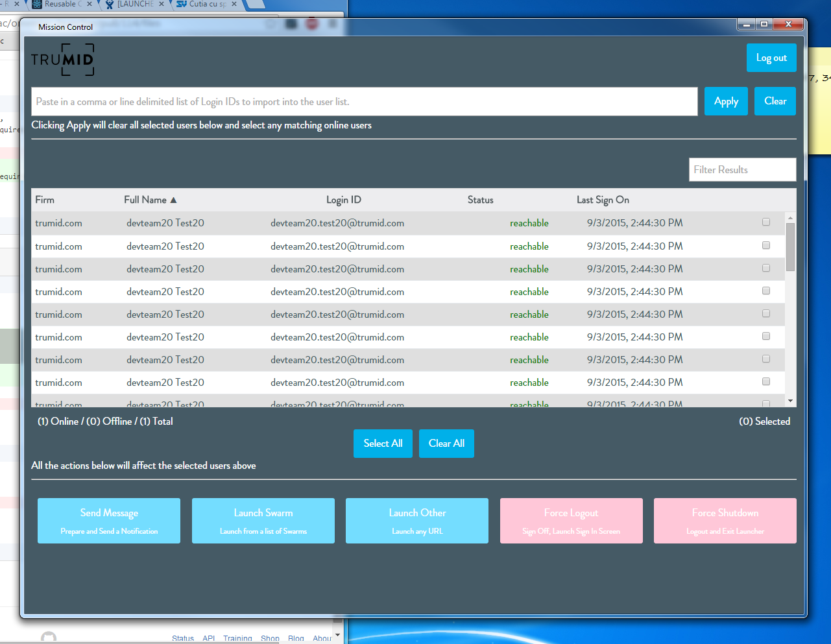The height and width of the screenshot is (644, 831).
Task: Click the Launch Swarm button
Action: tap(263, 521)
